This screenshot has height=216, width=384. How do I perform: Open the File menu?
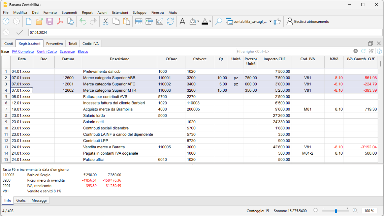click(x=6, y=12)
